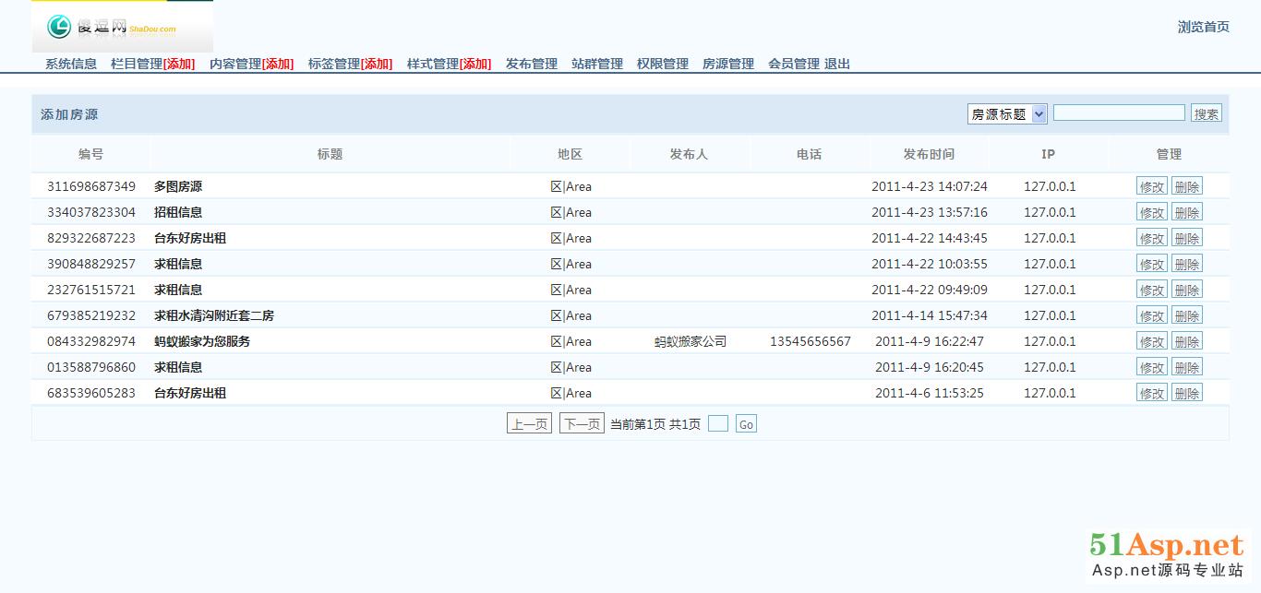
Task: Click the 退出 logout link
Action: [x=837, y=64]
